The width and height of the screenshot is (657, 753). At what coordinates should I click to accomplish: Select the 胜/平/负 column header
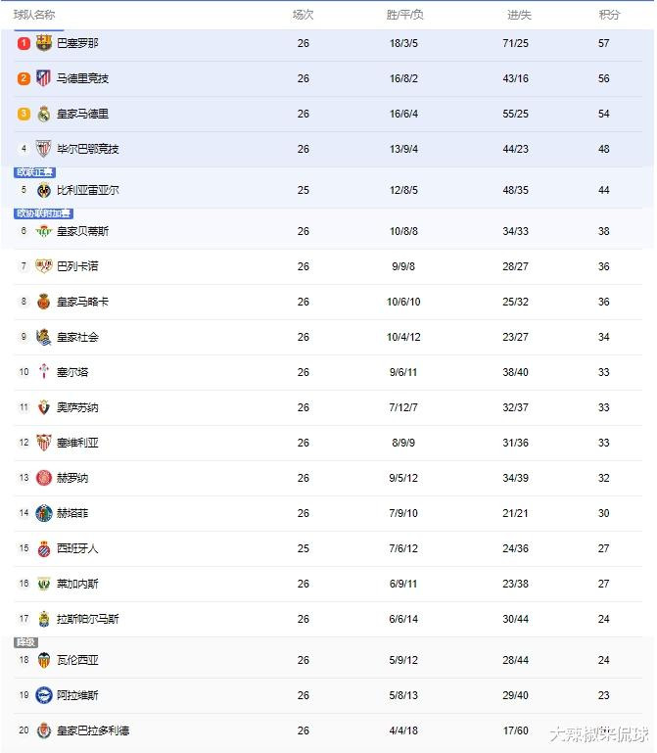[404, 15]
